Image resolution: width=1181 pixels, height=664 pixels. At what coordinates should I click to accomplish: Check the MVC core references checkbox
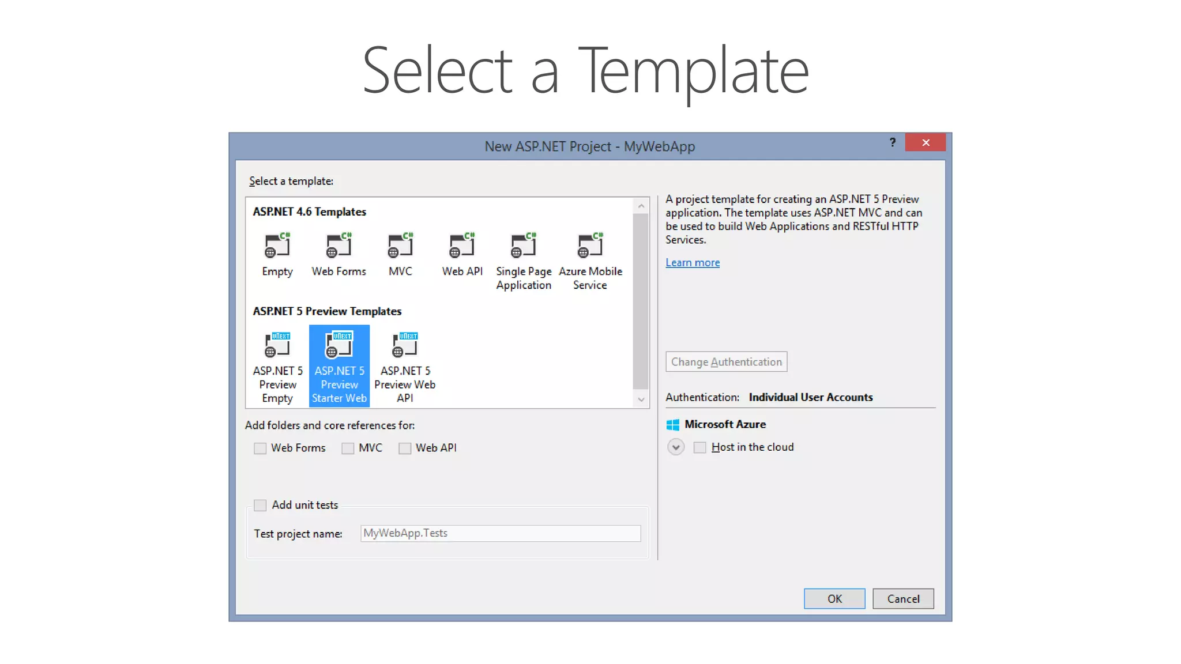click(348, 448)
